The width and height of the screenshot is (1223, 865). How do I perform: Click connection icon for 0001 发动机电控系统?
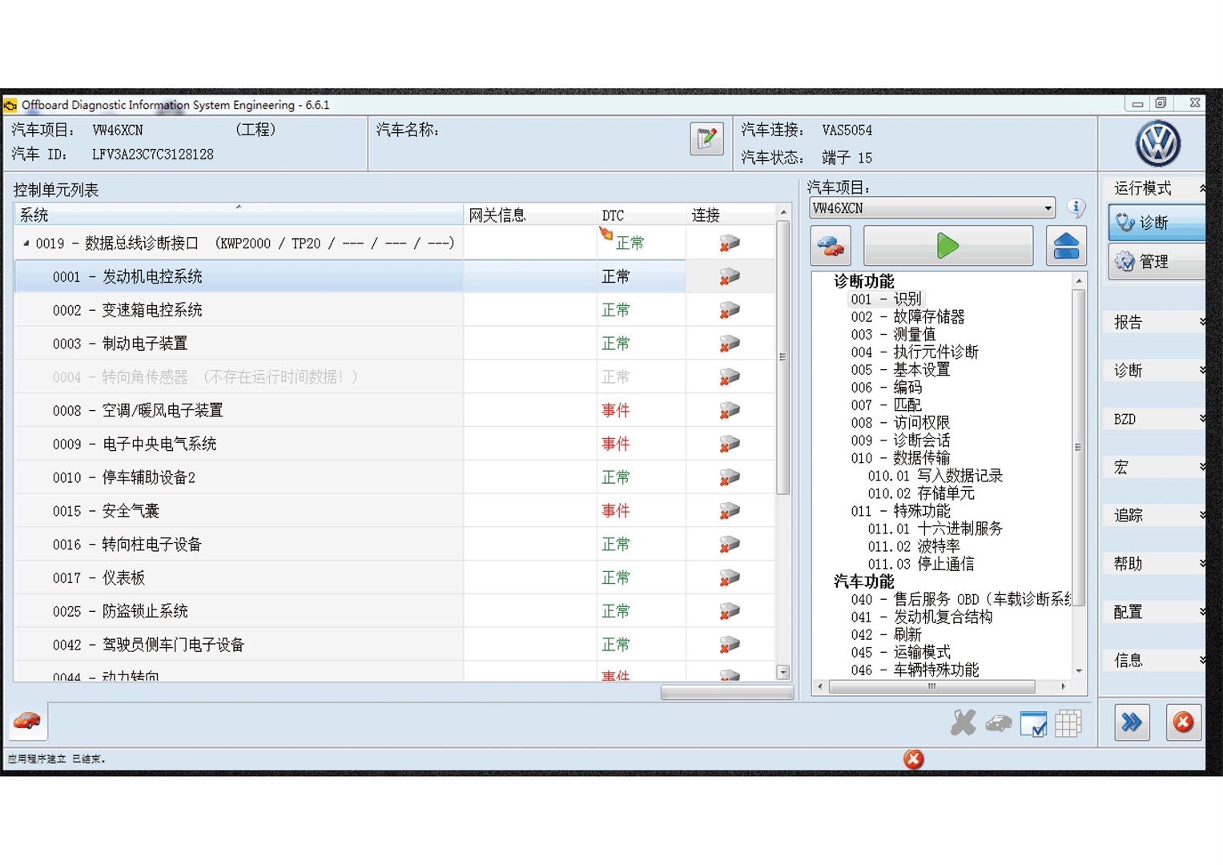click(x=730, y=277)
